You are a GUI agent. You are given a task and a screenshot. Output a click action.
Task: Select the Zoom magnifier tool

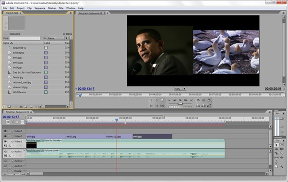click(281, 166)
